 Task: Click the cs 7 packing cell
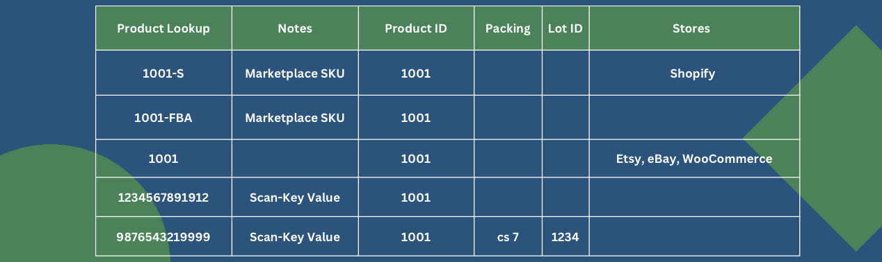pos(508,237)
